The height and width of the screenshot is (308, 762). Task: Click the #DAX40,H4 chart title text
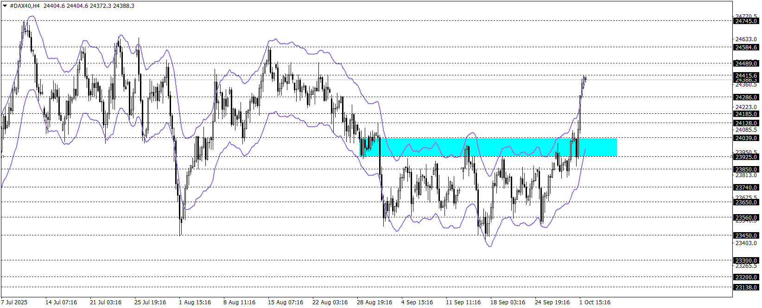(25, 6)
